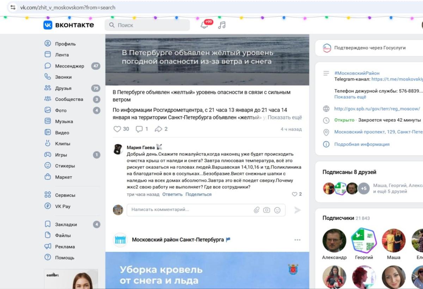This screenshot has width=423, height=289.
Task: Open the Music section
Action: (x=64, y=121)
